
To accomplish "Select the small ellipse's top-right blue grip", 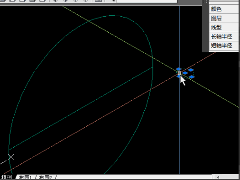I will coord(190,70).
